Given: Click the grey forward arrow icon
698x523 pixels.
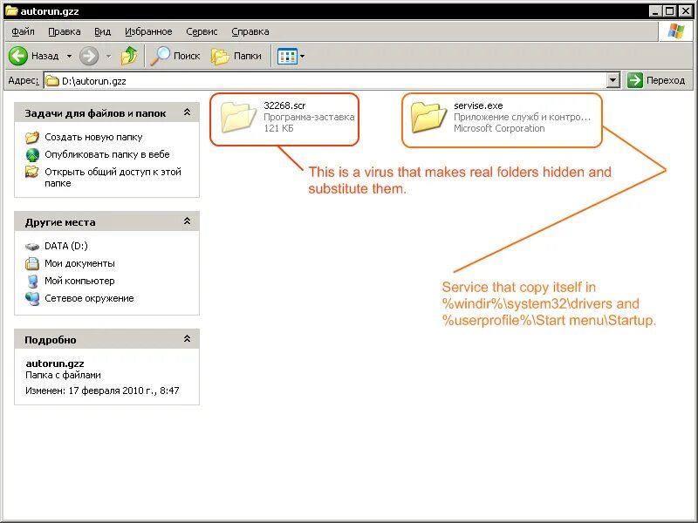Looking at the screenshot, I should coord(89,56).
